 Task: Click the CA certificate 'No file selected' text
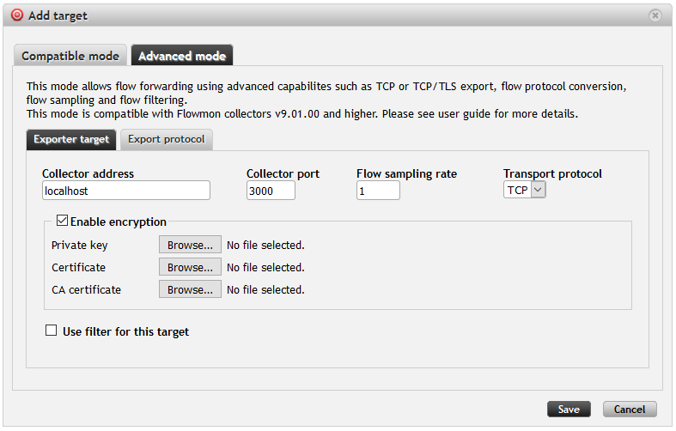point(265,290)
